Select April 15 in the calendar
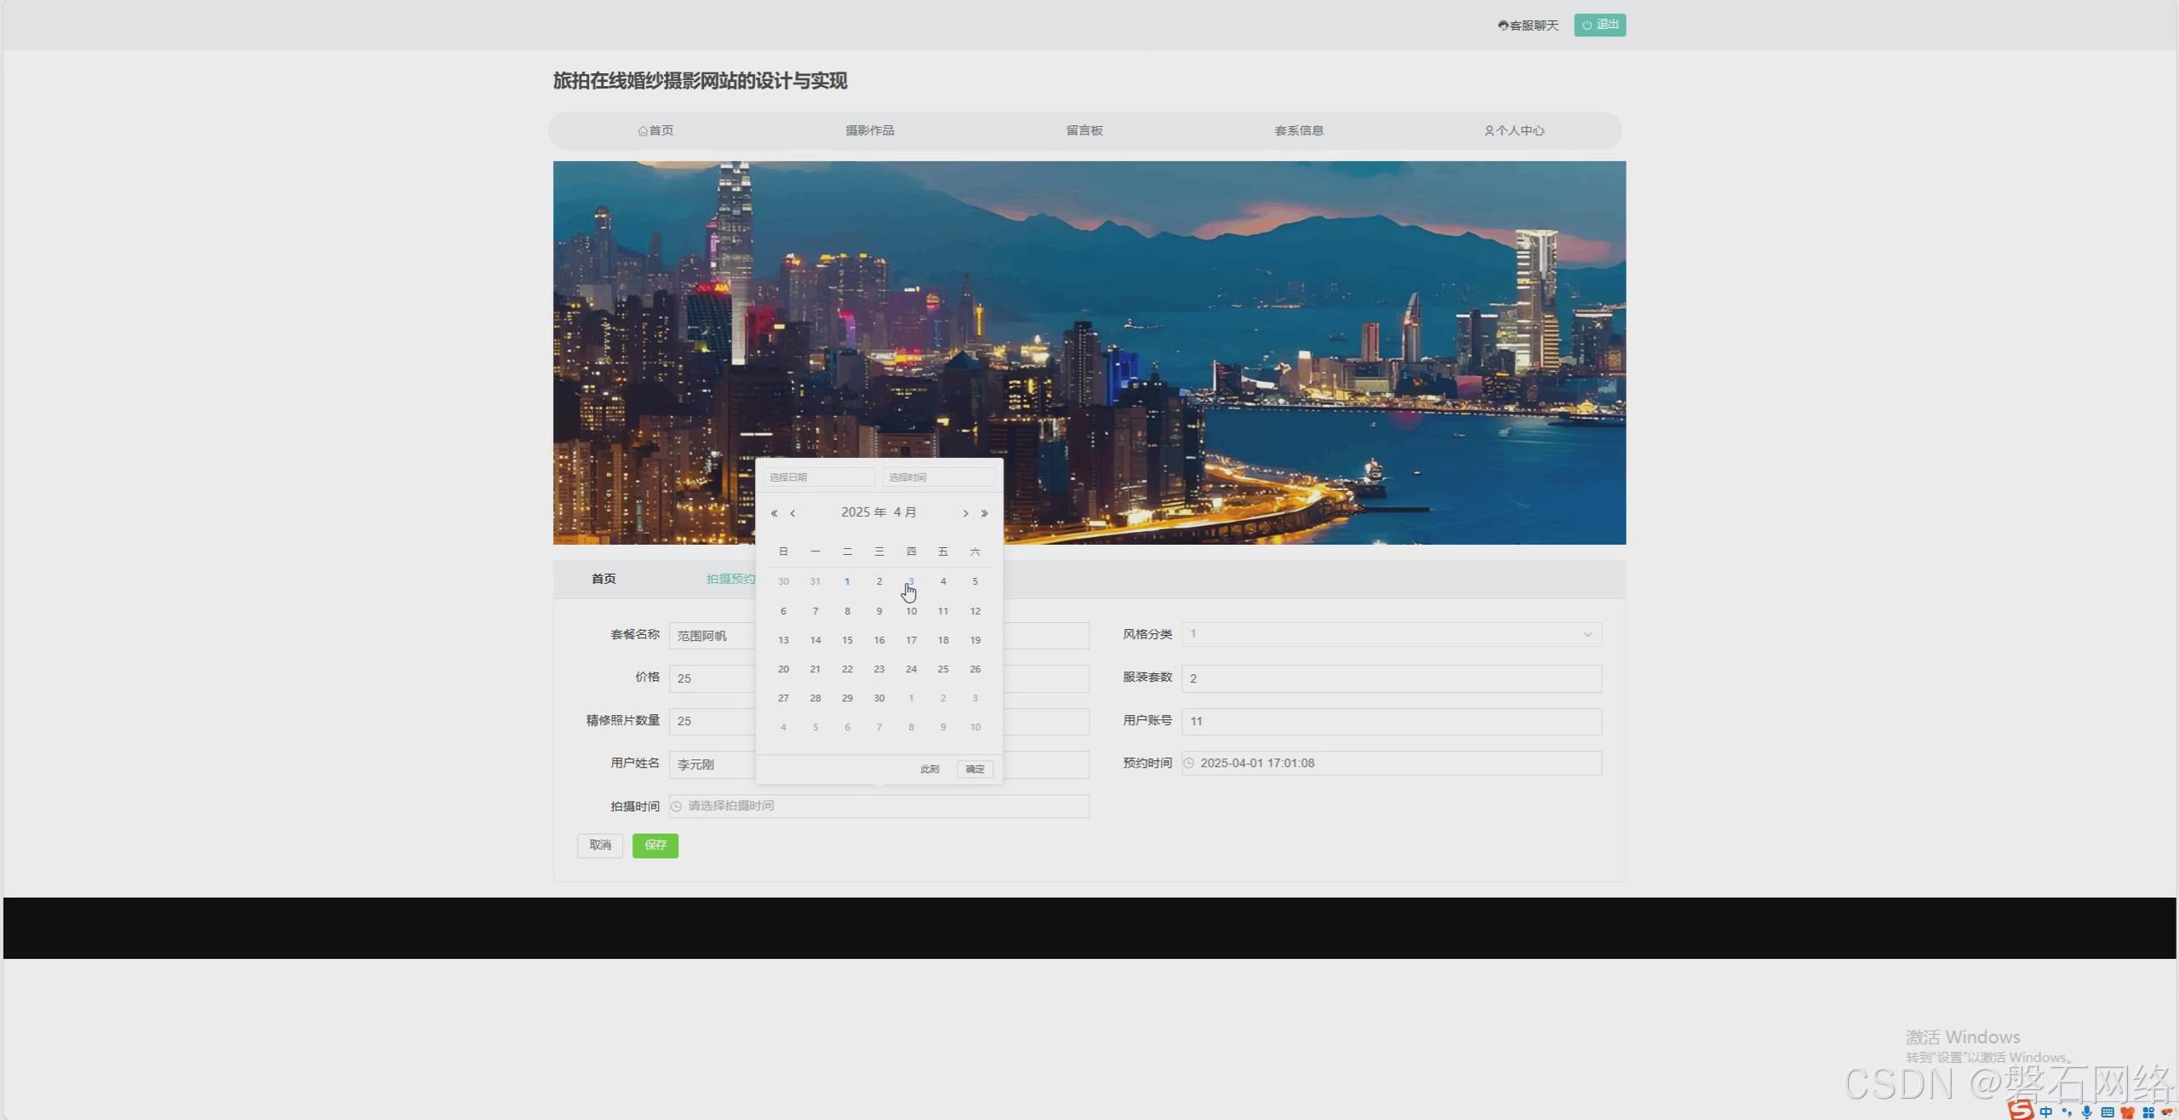This screenshot has width=2179, height=1120. pyautogui.click(x=847, y=640)
